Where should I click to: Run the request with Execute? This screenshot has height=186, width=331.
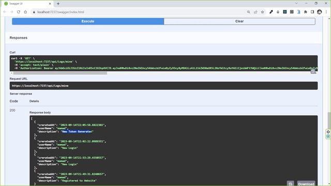coord(88,21)
